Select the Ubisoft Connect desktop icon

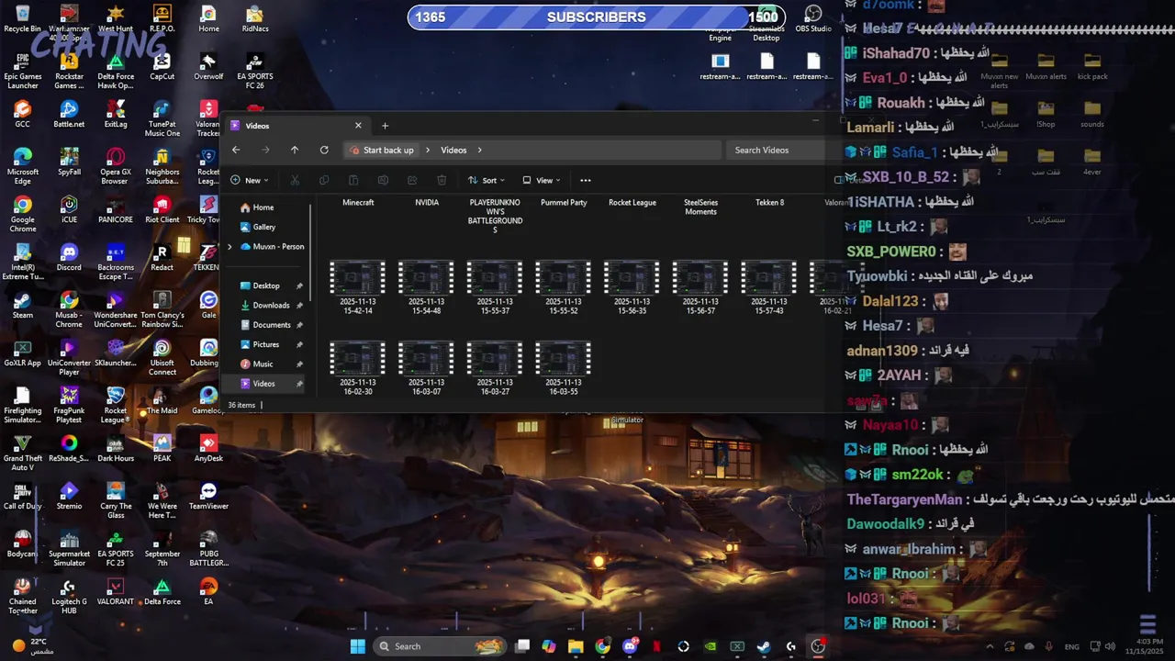pos(162,357)
